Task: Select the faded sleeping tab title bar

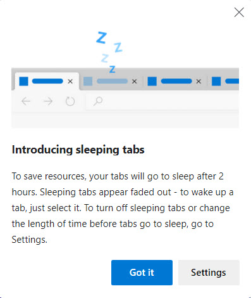Action: tap(112, 81)
